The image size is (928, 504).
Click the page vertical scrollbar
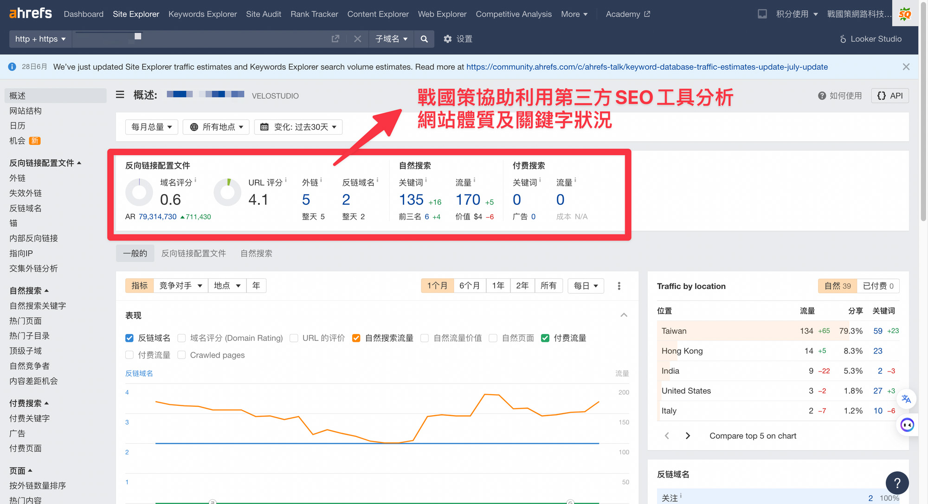(x=923, y=111)
